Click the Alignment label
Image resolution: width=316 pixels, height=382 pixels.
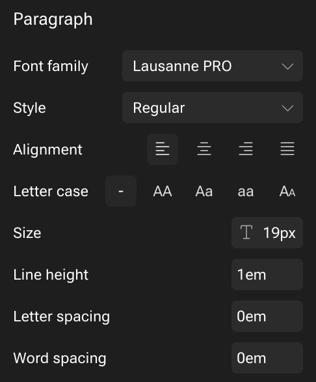pos(47,149)
